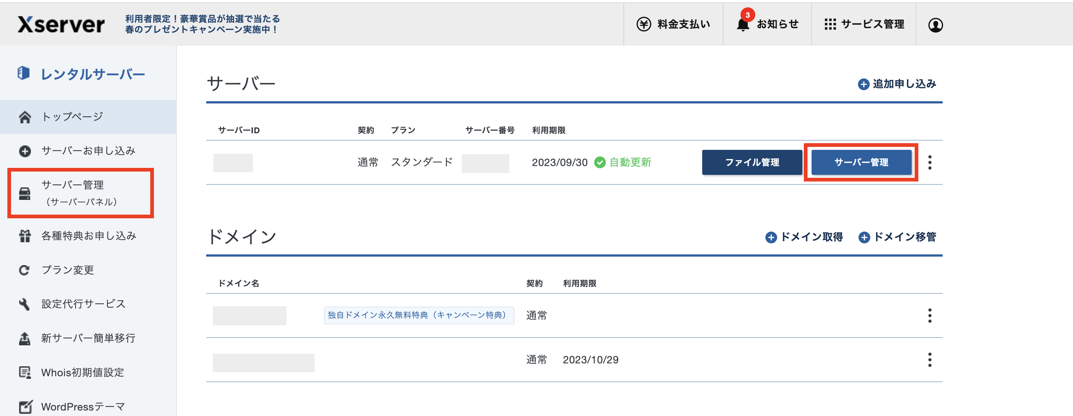The width and height of the screenshot is (1073, 416).
Task: Go to トップページ in the sidebar
Action: click(72, 117)
